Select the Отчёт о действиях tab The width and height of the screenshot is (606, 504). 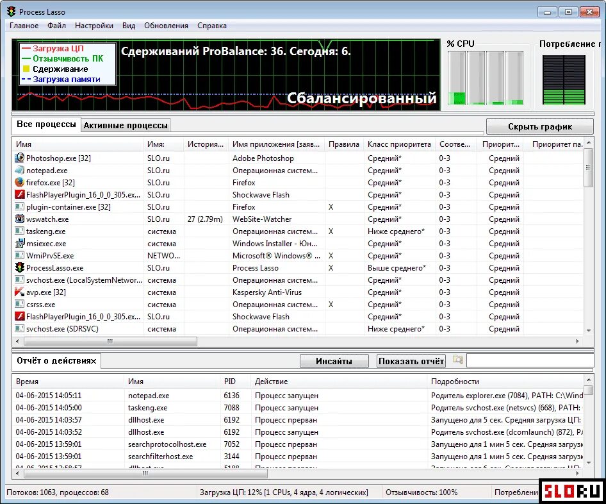(56, 361)
